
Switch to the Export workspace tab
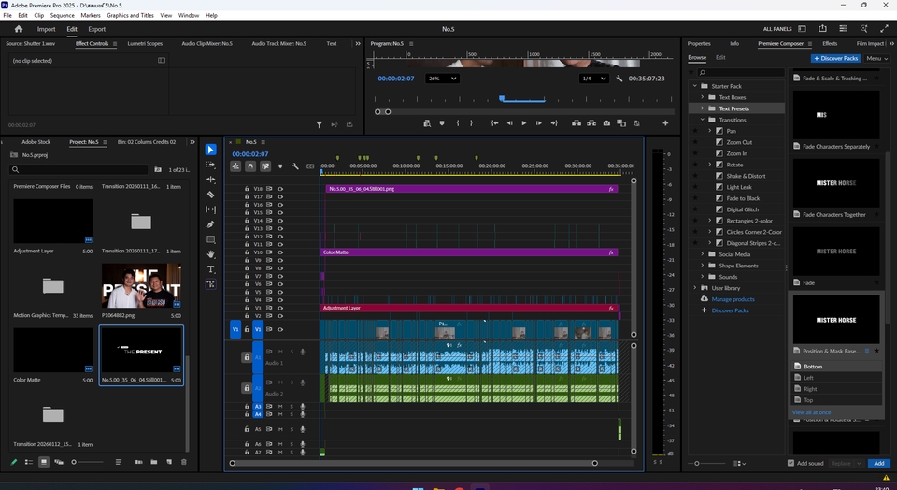click(96, 29)
